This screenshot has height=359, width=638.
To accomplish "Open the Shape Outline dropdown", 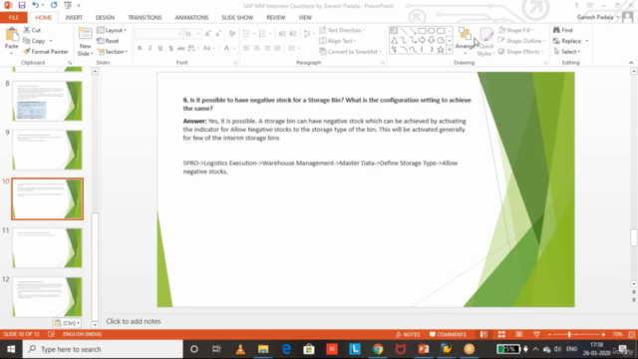I will [521, 41].
